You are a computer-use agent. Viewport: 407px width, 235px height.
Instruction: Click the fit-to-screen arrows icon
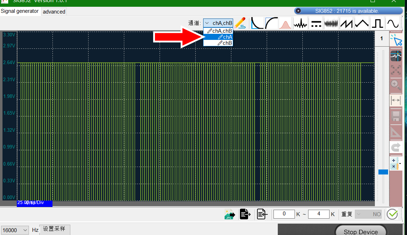click(x=396, y=70)
